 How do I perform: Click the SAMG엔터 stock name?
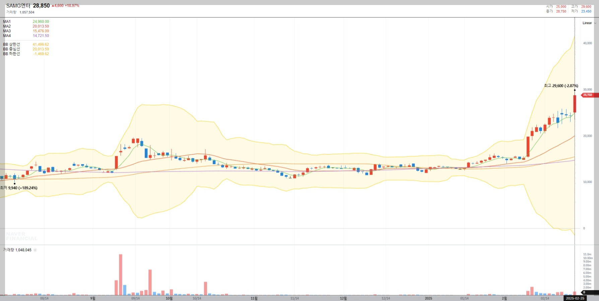(x=18, y=6)
